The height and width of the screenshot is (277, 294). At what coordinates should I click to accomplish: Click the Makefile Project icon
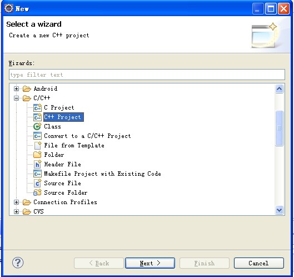tap(37, 174)
